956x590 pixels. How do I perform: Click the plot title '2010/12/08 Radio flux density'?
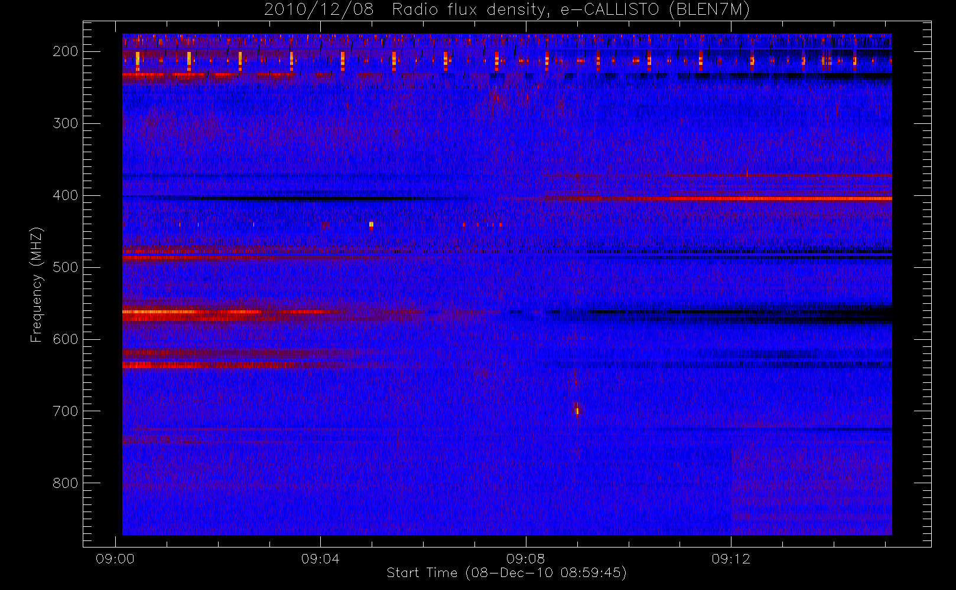click(x=506, y=9)
